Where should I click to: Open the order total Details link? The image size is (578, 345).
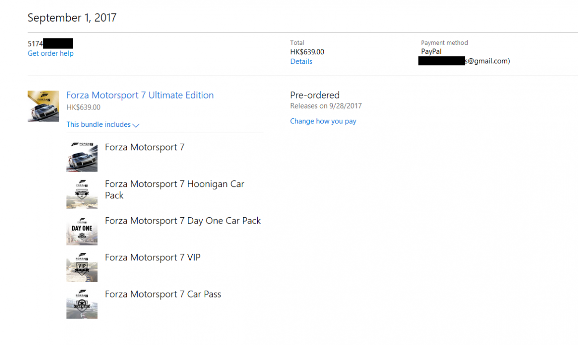(301, 62)
